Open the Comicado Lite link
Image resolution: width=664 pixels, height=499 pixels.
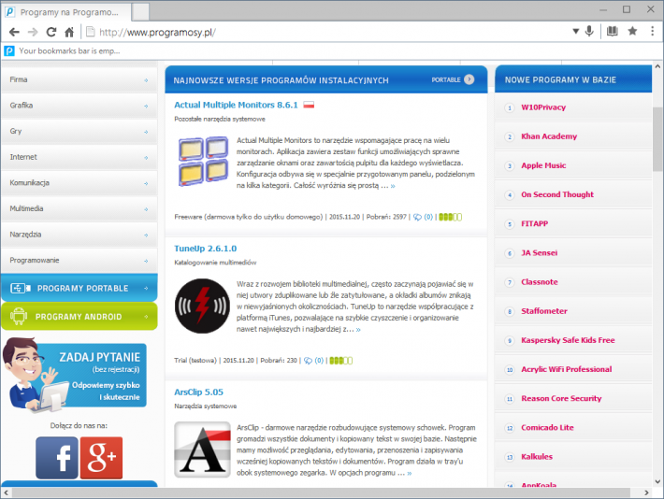pyautogui.click(x=547, y=427)
